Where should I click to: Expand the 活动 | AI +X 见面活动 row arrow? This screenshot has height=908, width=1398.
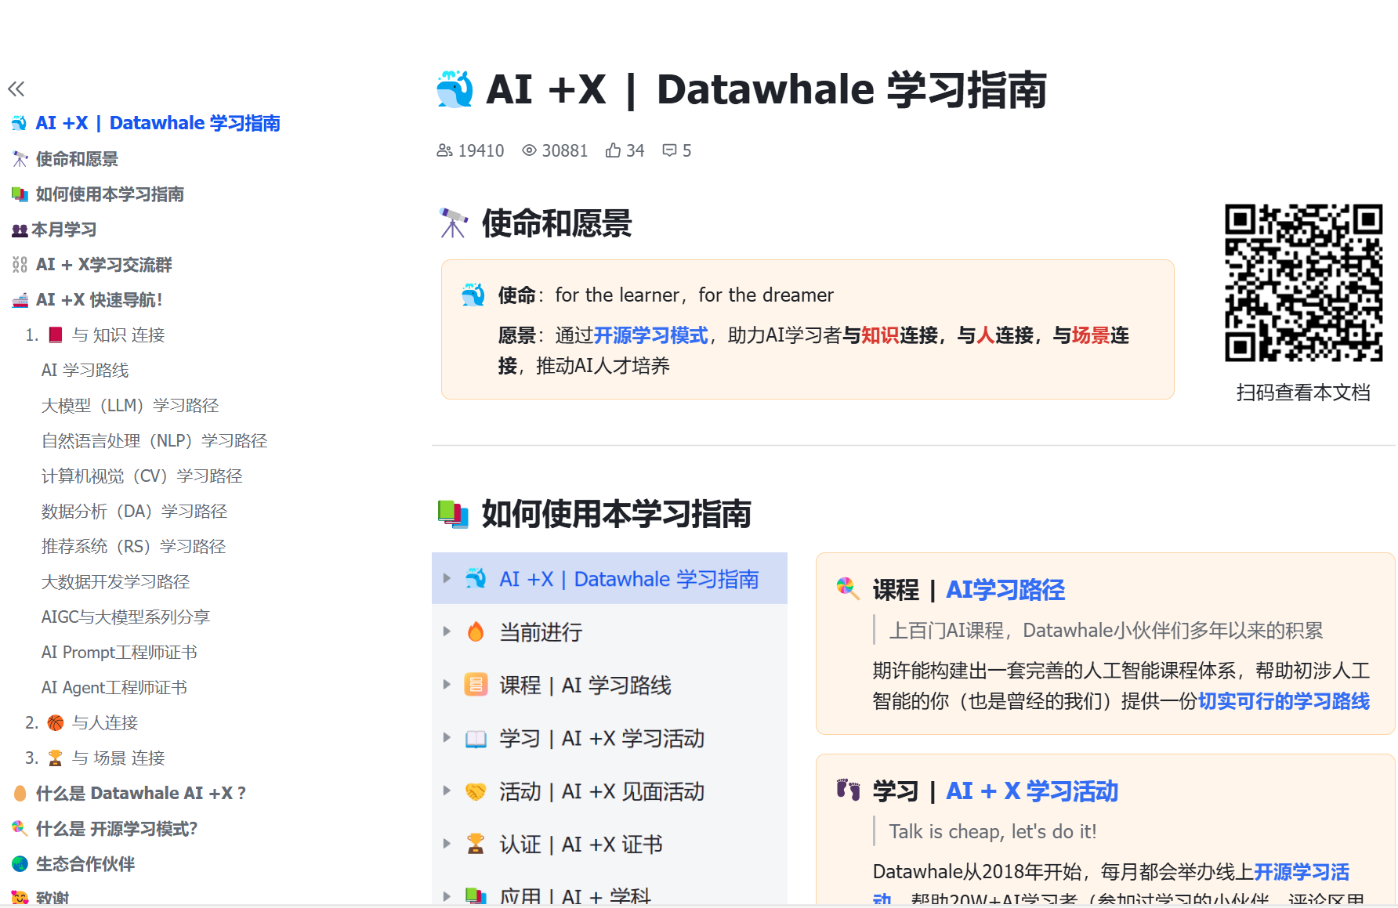click(x=447, y=790)
